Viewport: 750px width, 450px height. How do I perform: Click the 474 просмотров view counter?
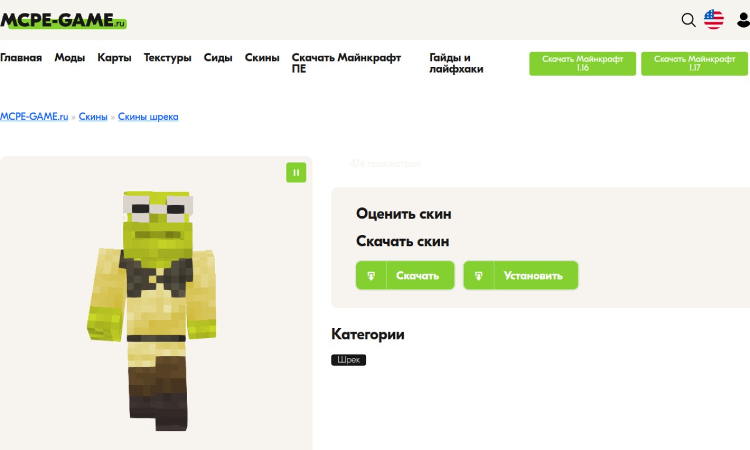click(x=386, y=164)
